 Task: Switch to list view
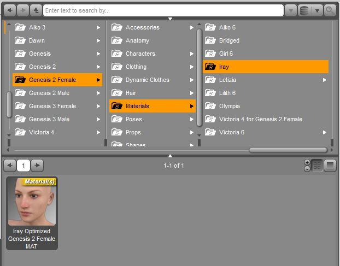pos(330,165)
